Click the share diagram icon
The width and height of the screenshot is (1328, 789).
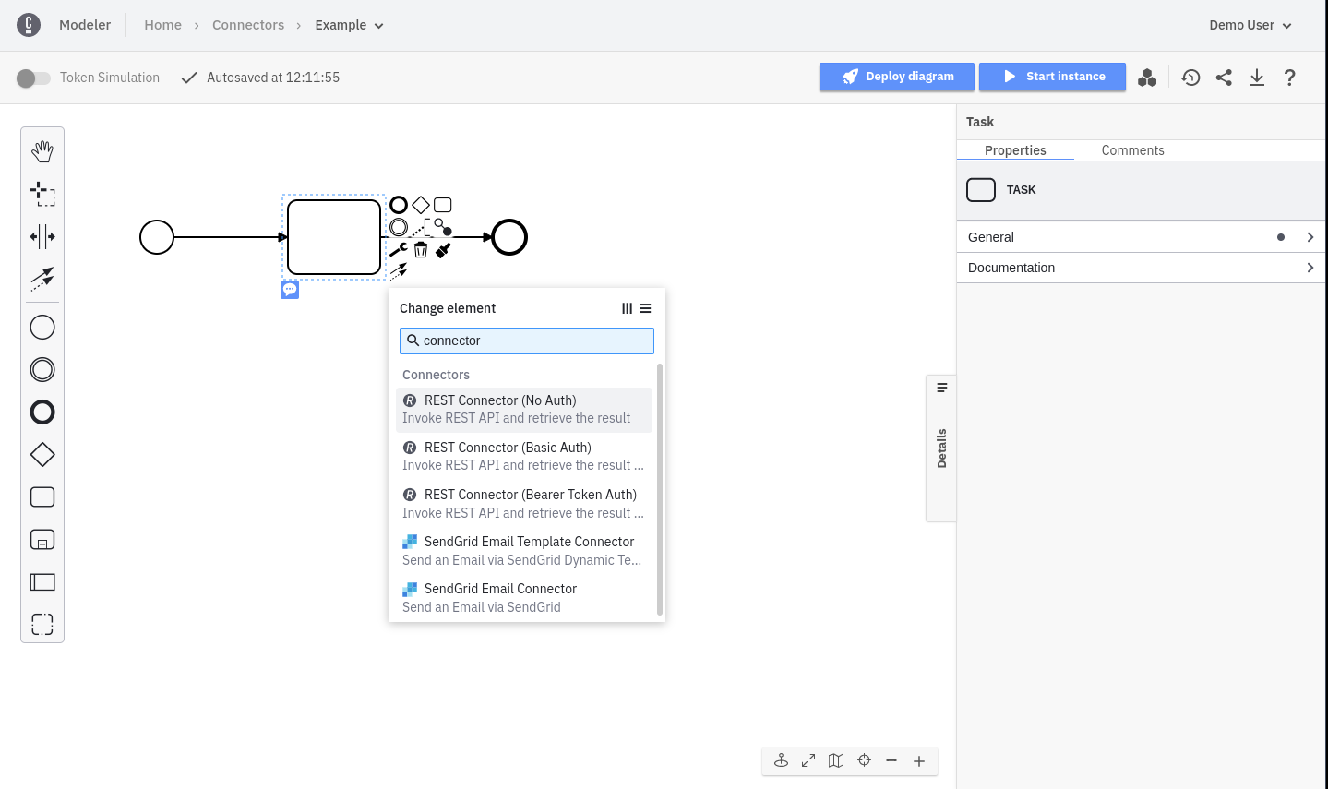1224,78
